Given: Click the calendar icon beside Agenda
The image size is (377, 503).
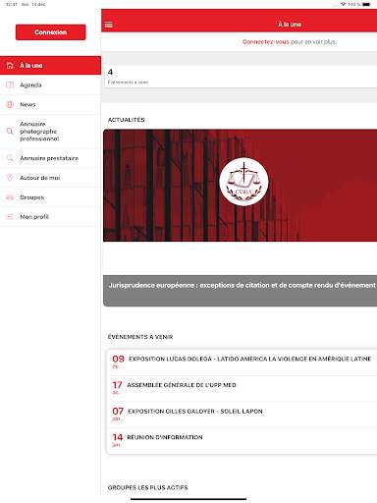Looking at the screenshot, I should [x=10, y=84].
